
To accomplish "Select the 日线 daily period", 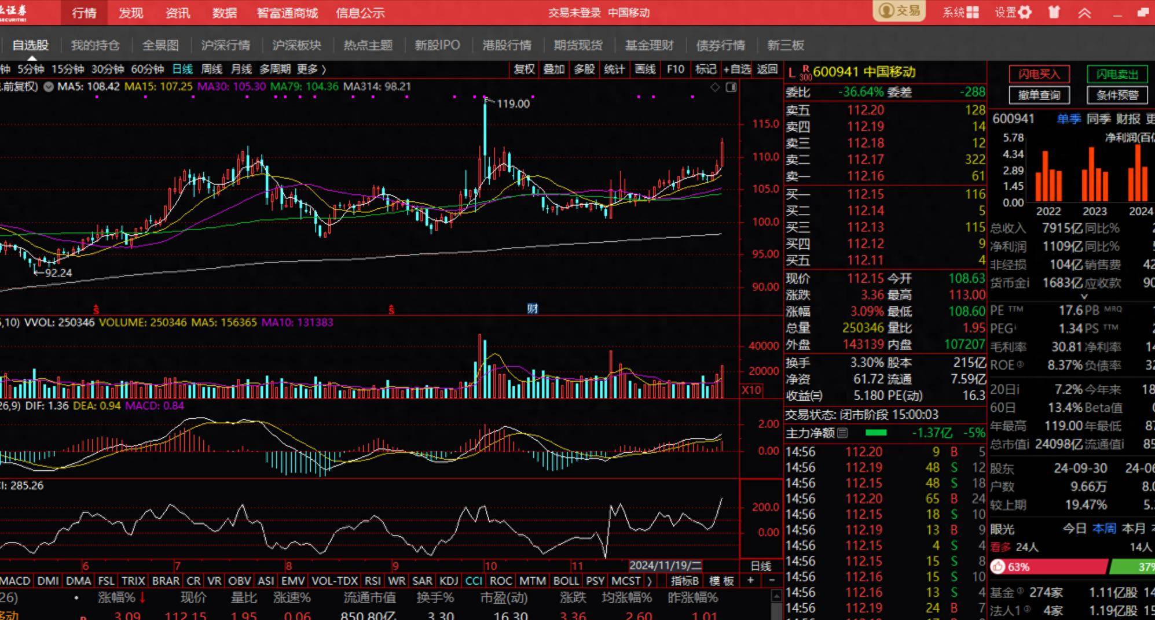I will pyautogui.click(x=182, y=69).
